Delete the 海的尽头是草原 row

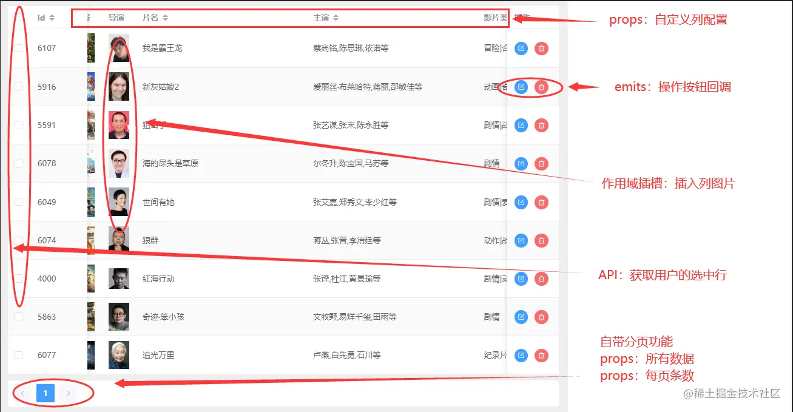point(541,164)
